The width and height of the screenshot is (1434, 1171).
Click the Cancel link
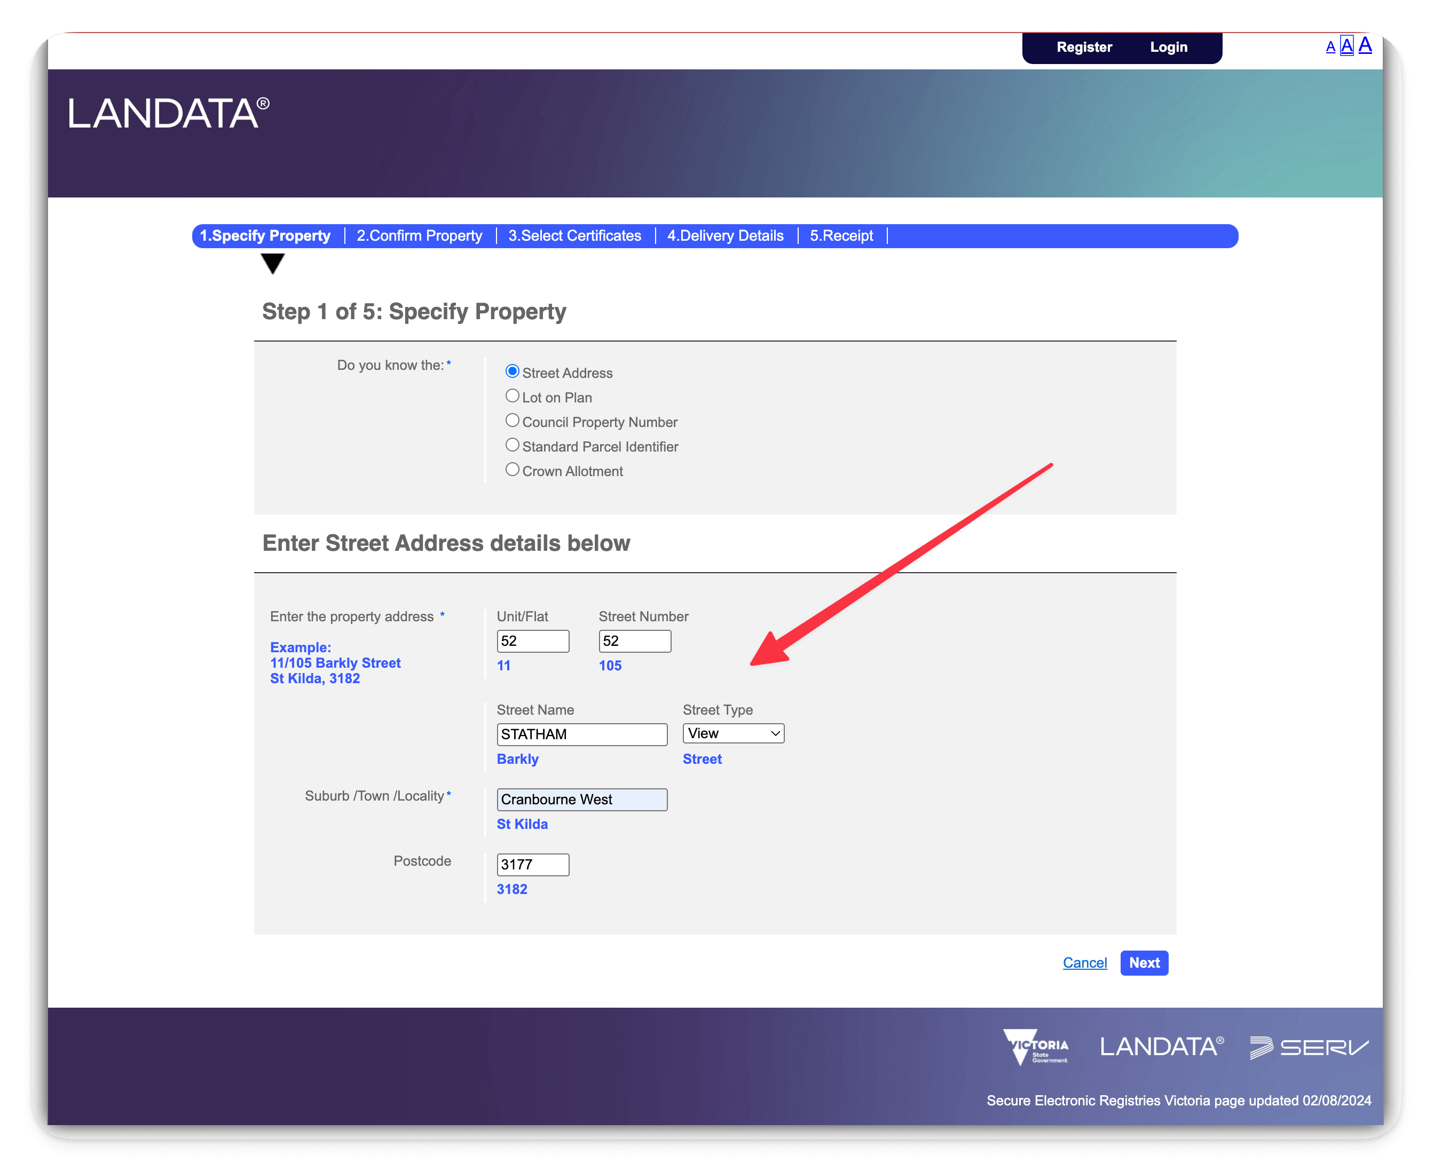pyautogui.click(x=1084, y=963)
